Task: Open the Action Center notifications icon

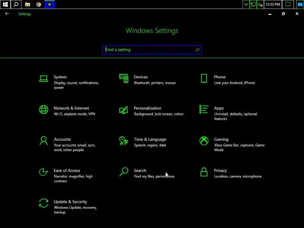Action: 288,4
